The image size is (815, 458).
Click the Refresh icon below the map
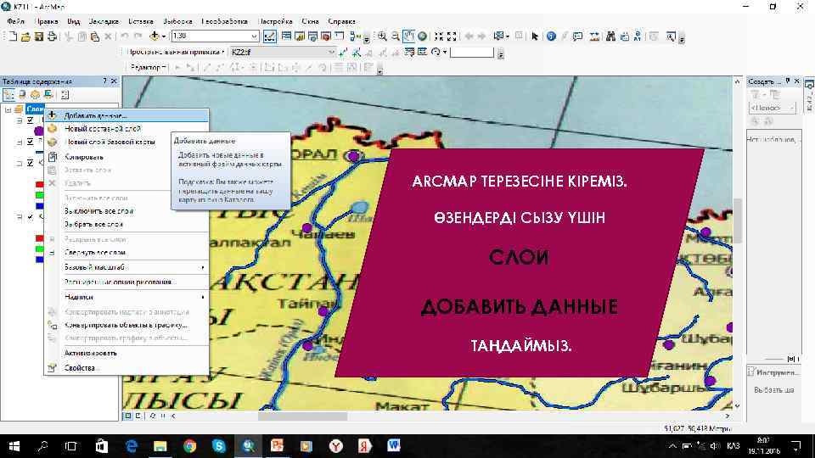[x=153, y=416]
